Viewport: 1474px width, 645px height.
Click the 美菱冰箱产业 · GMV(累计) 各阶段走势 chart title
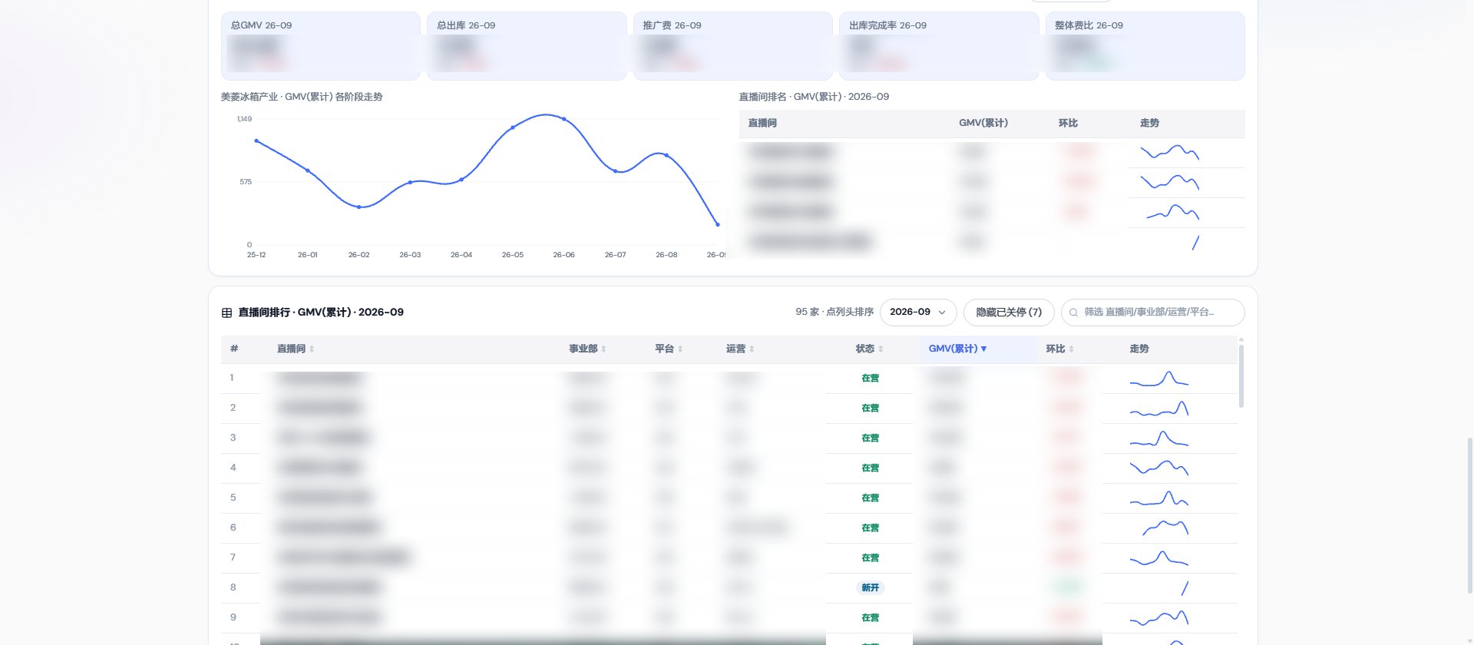tap(302, 98)
